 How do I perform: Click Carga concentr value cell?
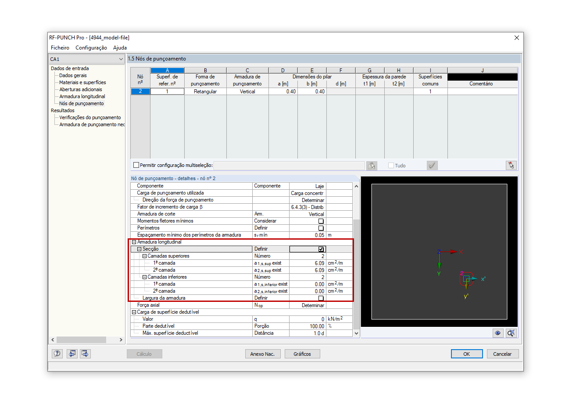(x=308, y=193)
